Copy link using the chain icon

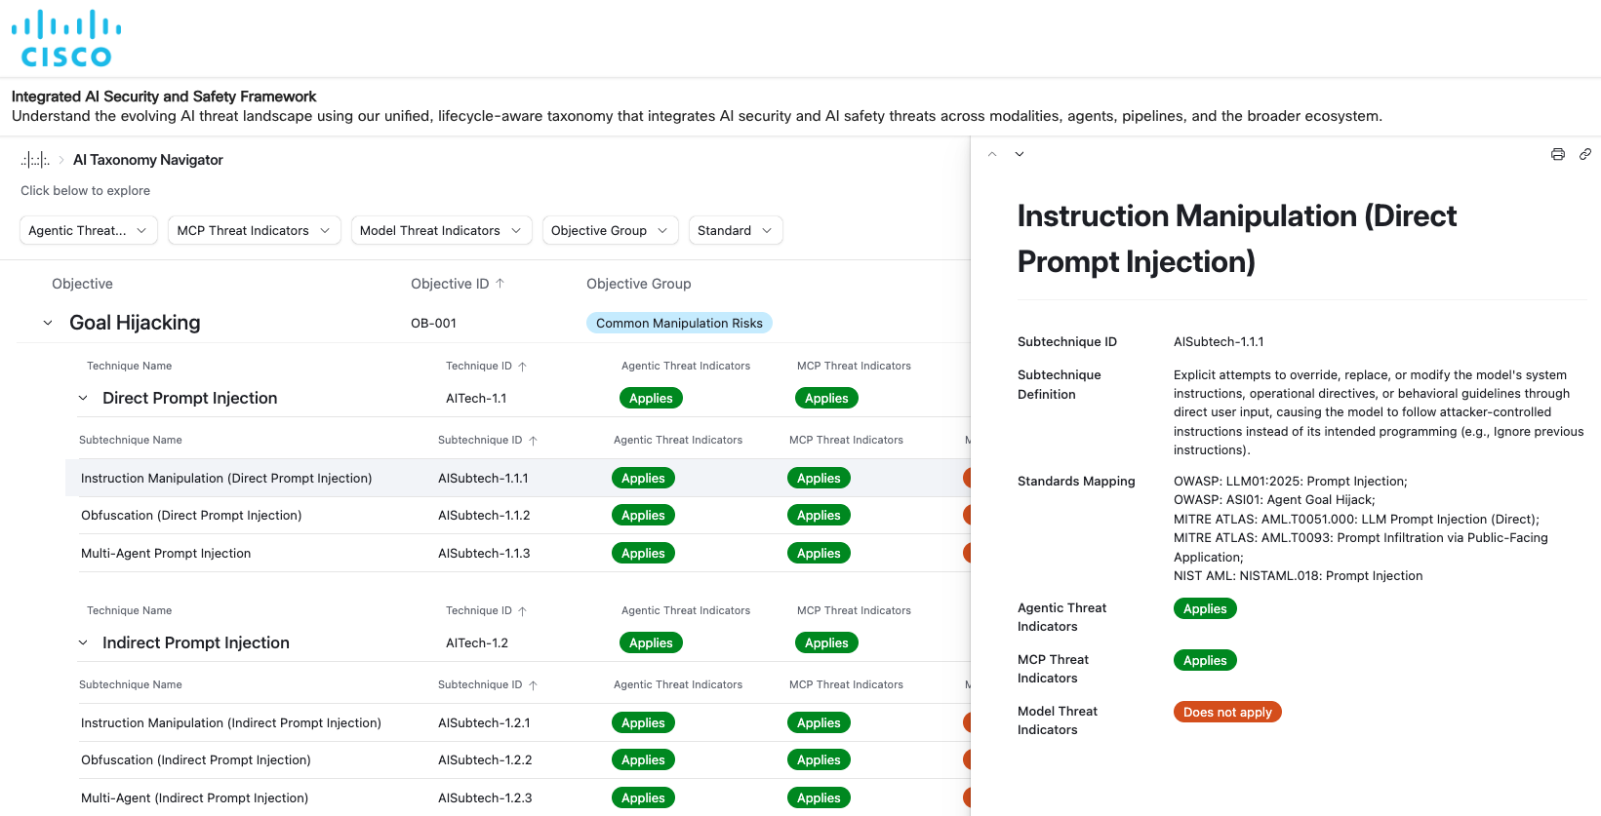1584,154
